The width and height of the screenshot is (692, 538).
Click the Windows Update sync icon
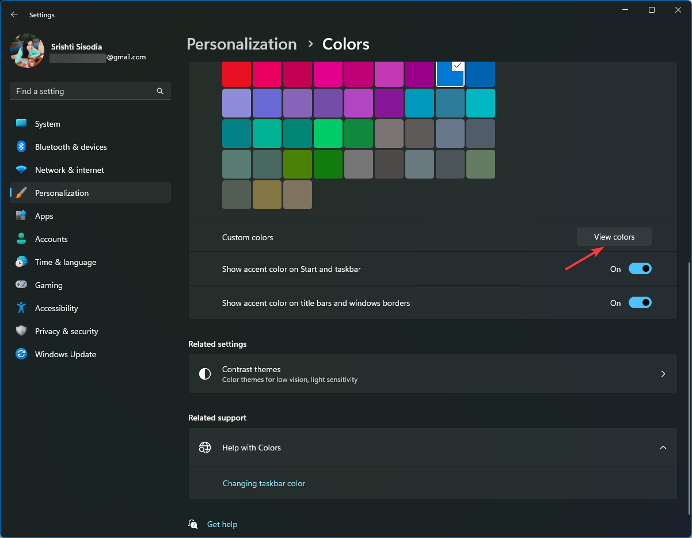pyautogui.click(x=21, y=354)
